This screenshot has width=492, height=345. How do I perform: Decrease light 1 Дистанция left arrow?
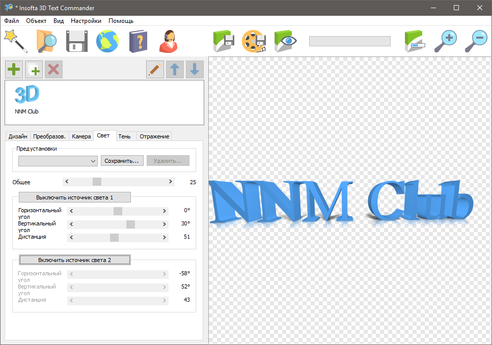pyautogui.click(x=71, y=237)
